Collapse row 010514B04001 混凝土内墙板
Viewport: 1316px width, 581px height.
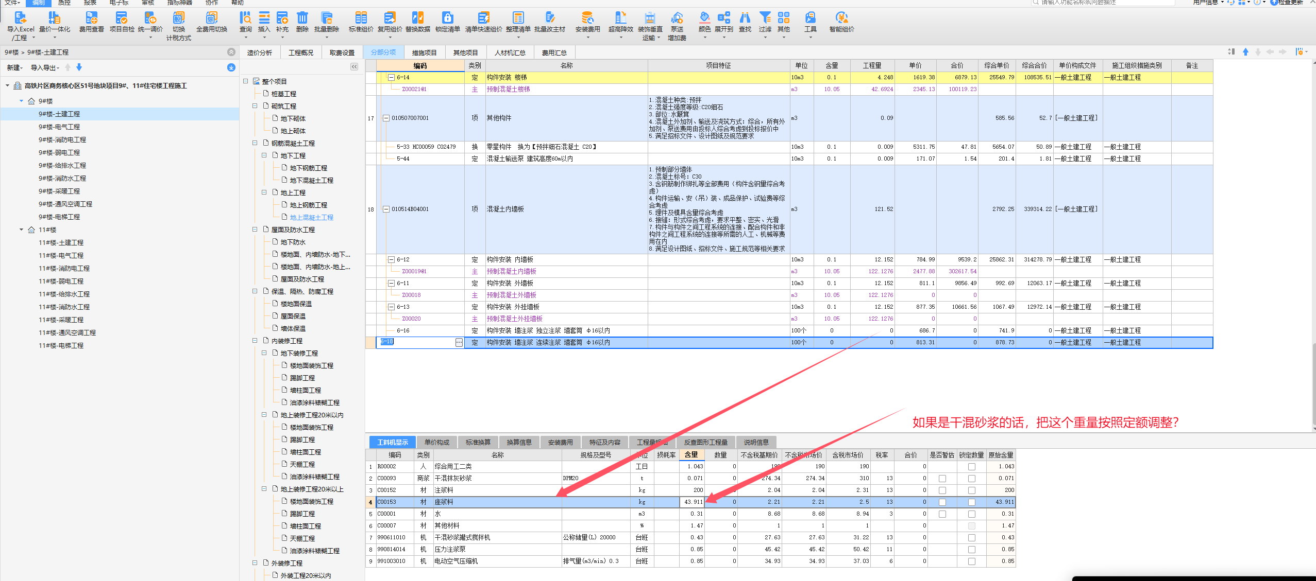tap(386, 209)
